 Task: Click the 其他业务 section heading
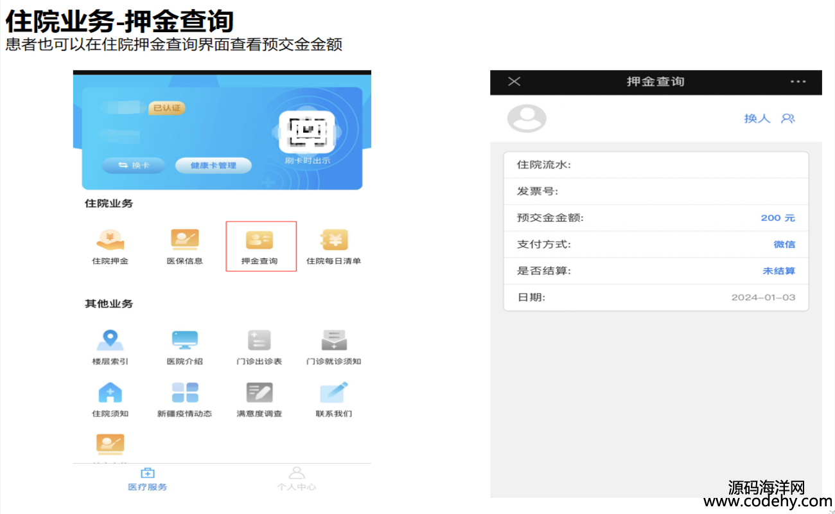(x=109, y=303)
